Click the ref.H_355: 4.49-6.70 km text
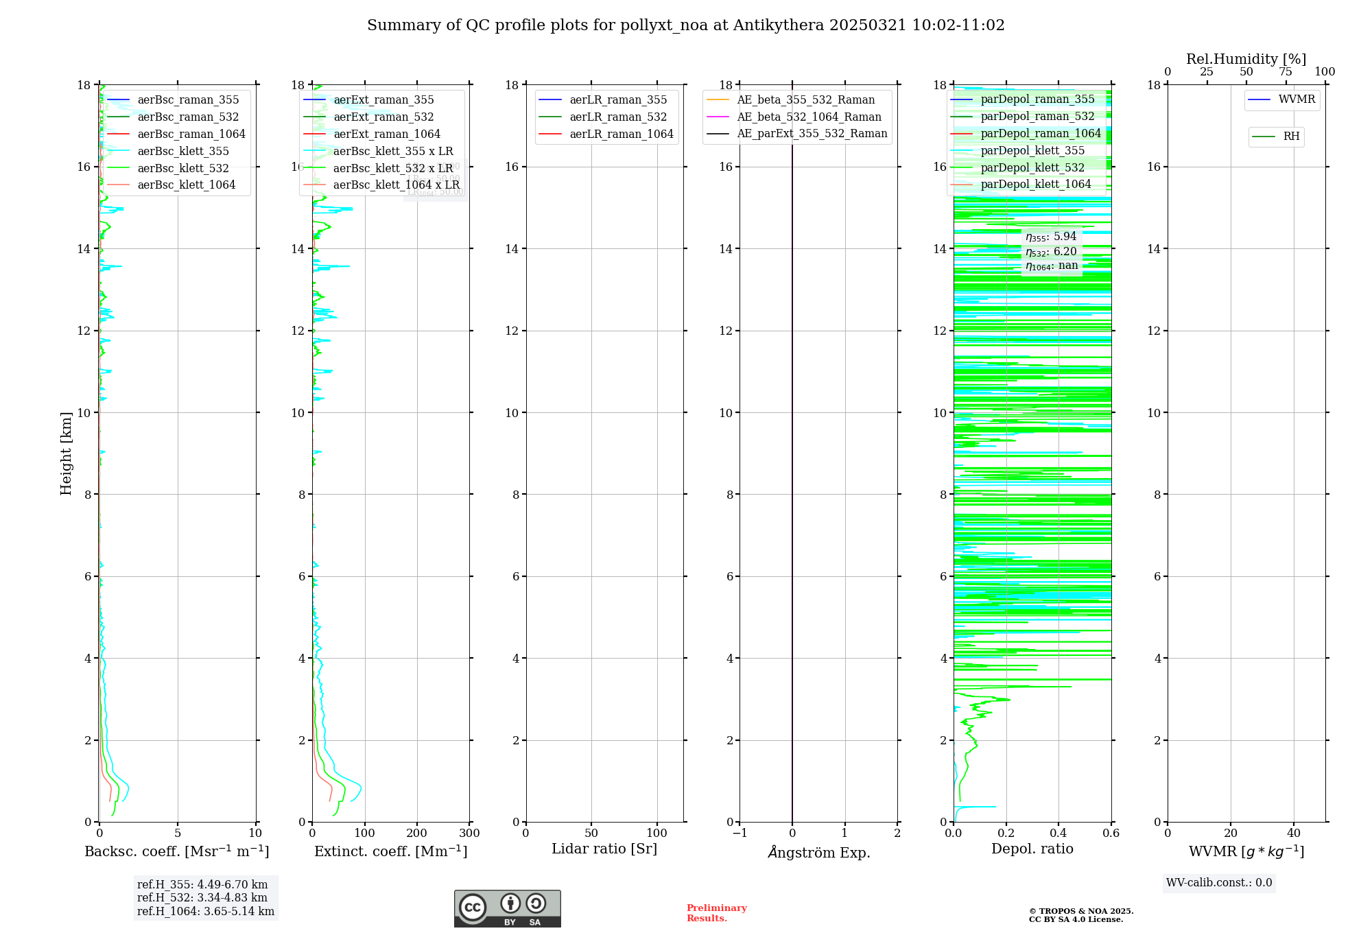This screenshot has height=933, width=1372. [x=202, y=885]
